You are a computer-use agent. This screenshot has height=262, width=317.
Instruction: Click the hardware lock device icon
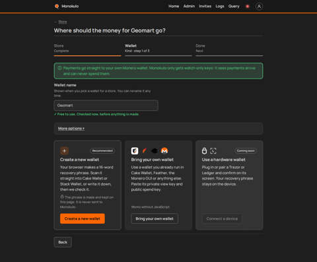[204, 150]
